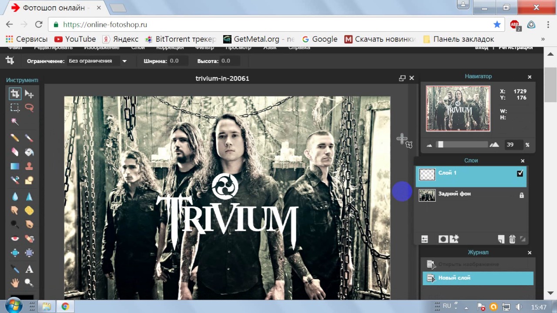Click the RU language indicator in taskbar
Image resolution: width=557 pixels, height=313 pixels.
tap(447, 306)
